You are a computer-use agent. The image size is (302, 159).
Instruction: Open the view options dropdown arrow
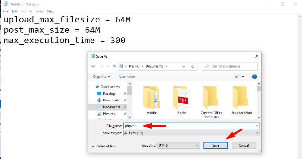click(x=243, y=77)
